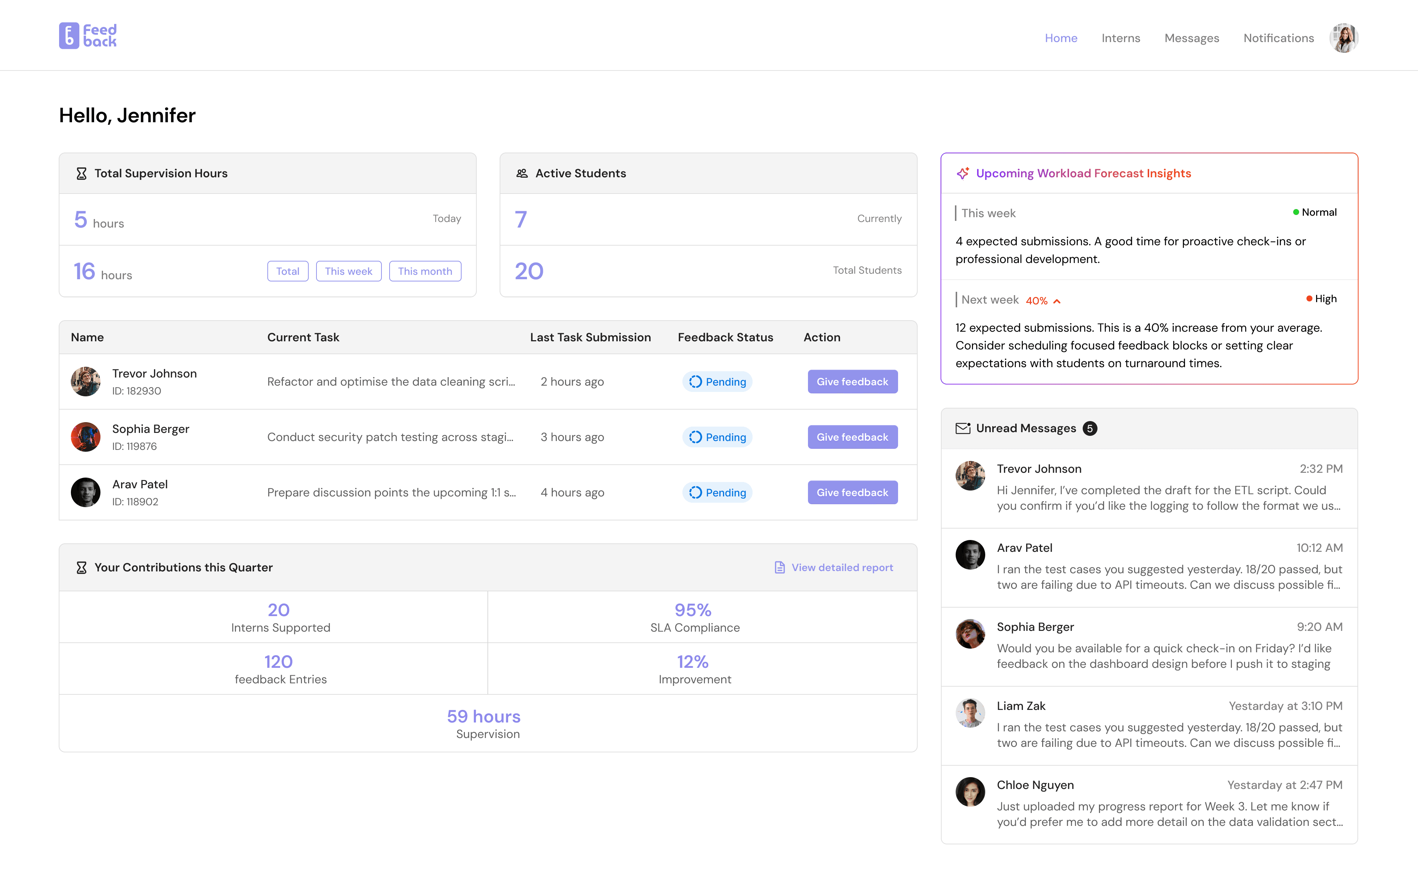
Task: Open the View detailed report link
Action: (834, 568)
